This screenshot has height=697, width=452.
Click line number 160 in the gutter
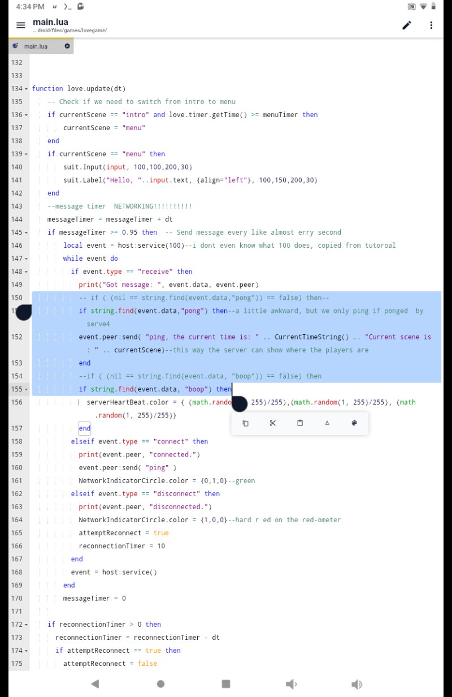point(16,468)
